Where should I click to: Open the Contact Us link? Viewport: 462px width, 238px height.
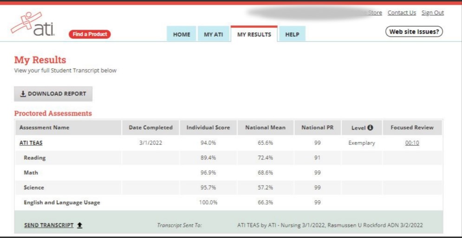[402, 13]
